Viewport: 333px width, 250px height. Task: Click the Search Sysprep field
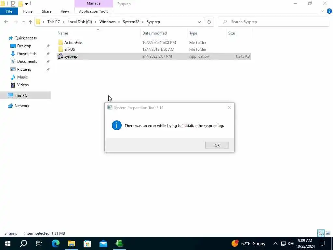pos(273,22)
